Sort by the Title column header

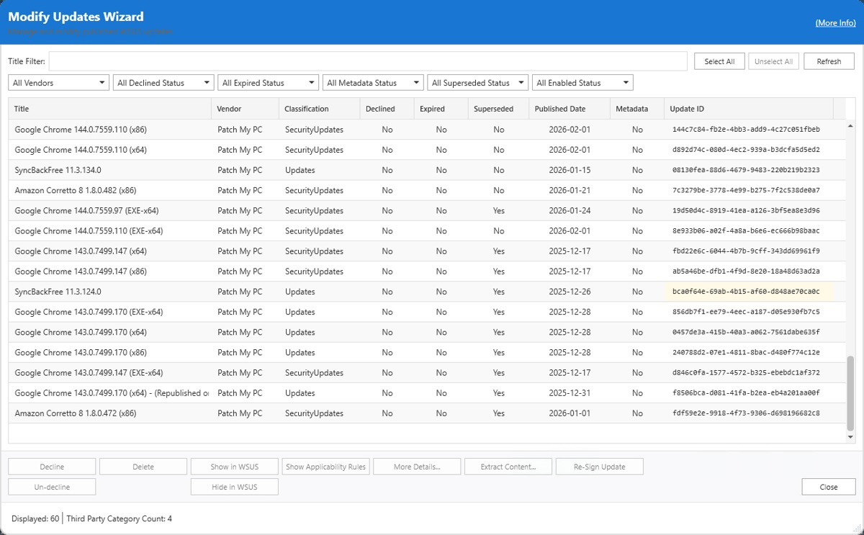pos(110,109)
